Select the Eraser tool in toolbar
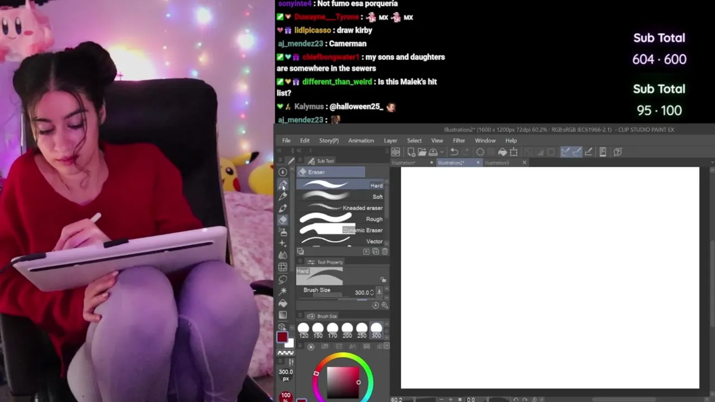This screenshot has width=715, height=402. tap(283, 219)
